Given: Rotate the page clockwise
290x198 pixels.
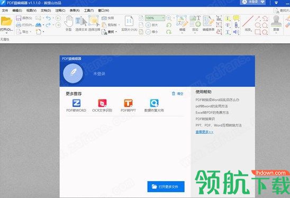Looking at the screenshot, I should 169,32.
